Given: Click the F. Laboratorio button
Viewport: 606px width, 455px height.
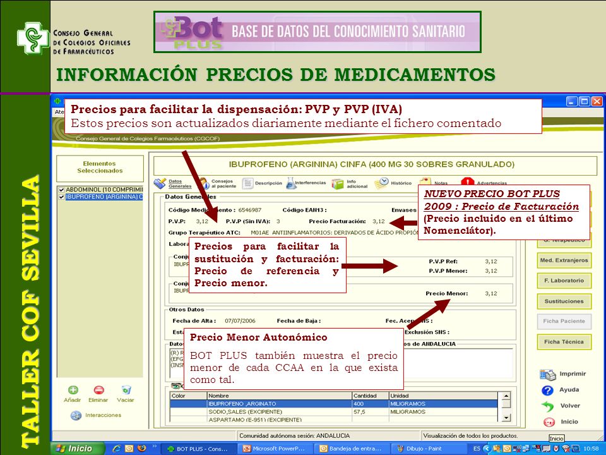Looking at the screenshot, I should pos(564,281).
